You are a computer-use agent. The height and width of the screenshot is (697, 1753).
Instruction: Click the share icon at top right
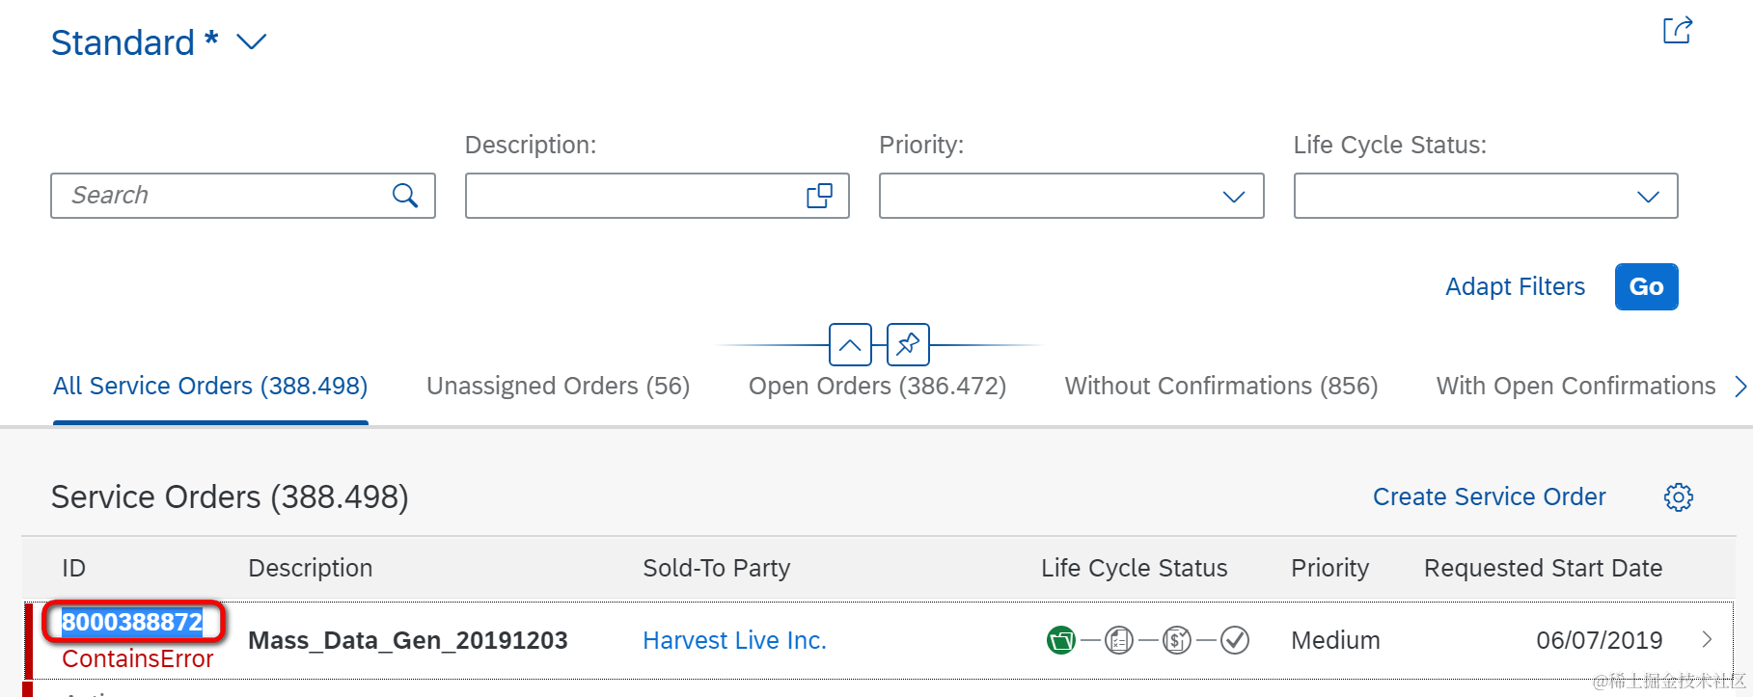point(1677,31)
